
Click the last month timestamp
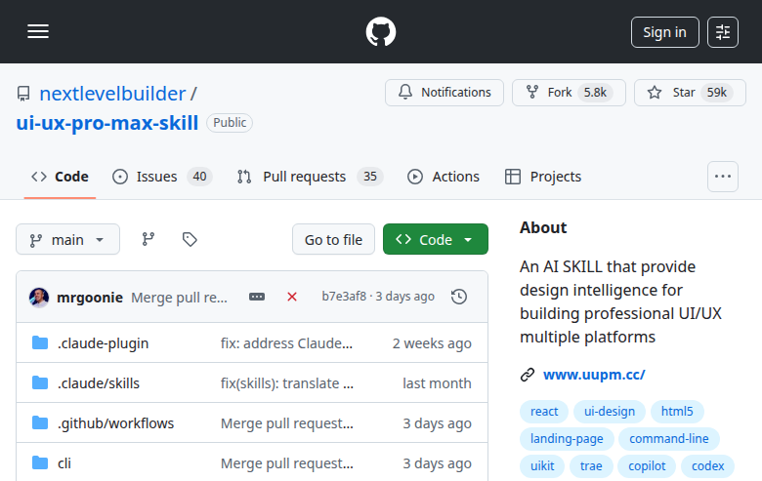(x=437, y=383)
